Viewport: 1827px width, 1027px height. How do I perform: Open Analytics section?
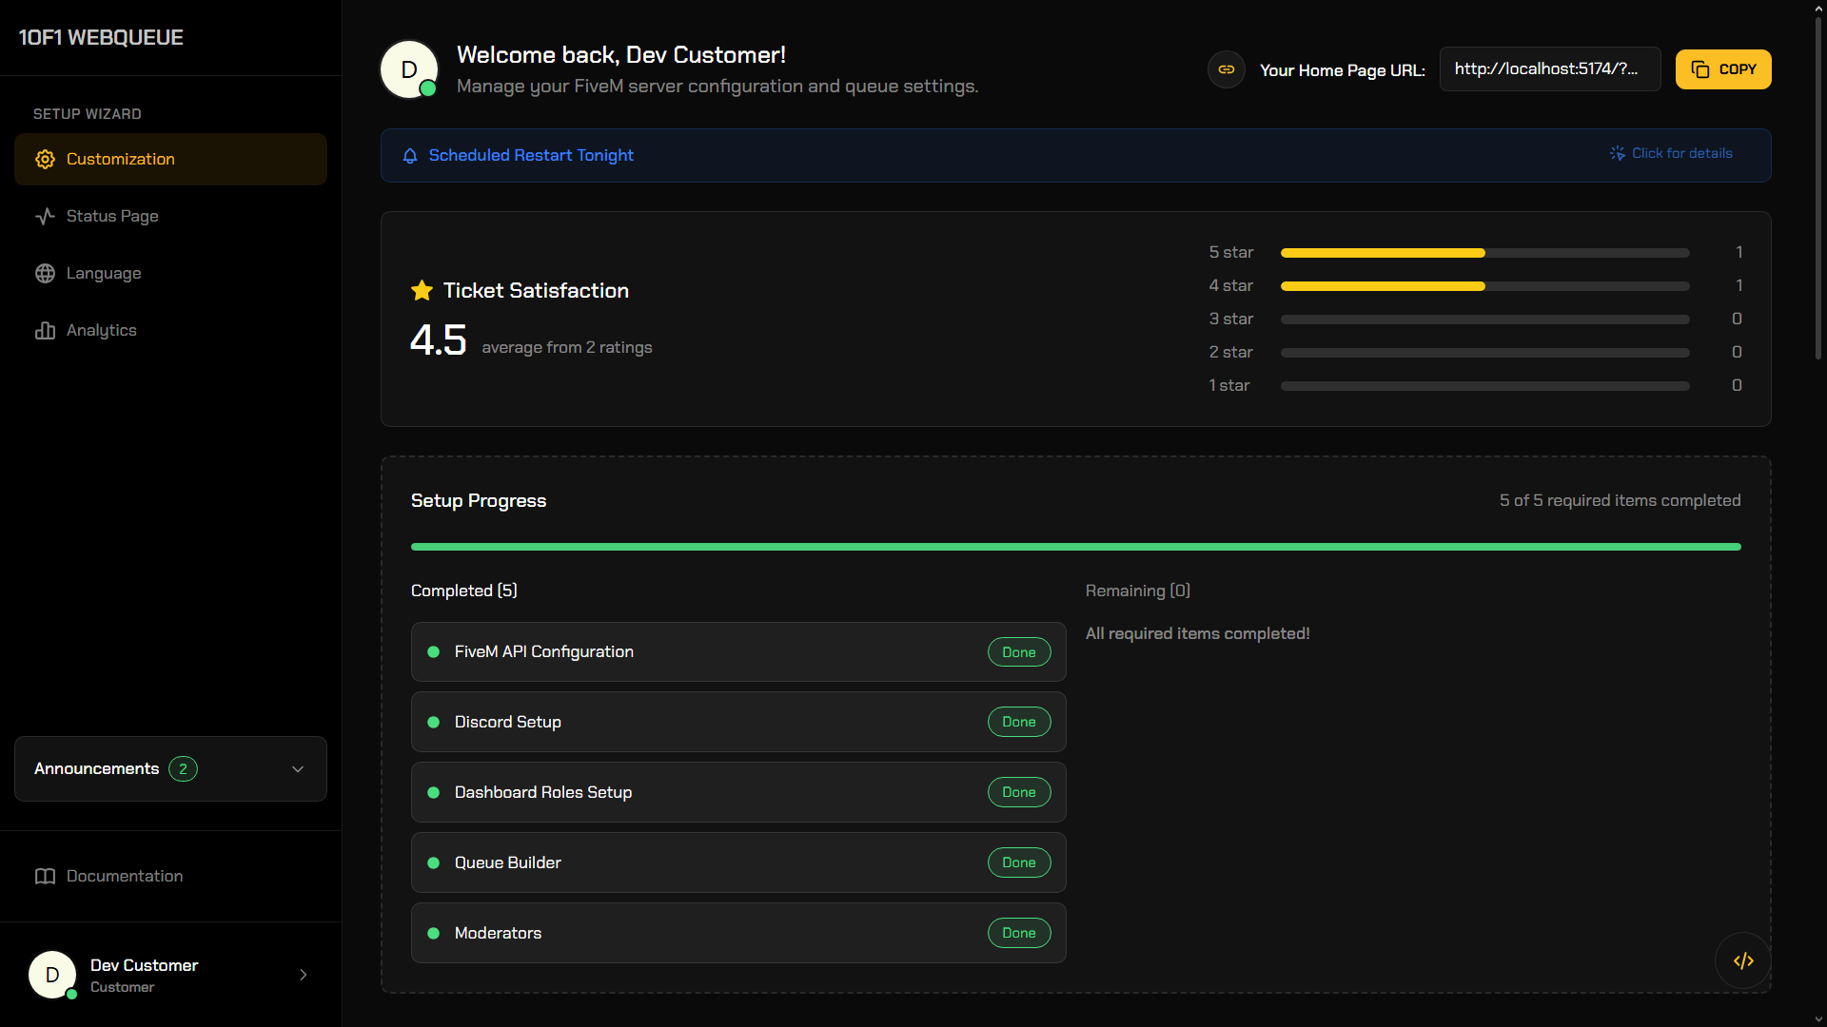170,330
